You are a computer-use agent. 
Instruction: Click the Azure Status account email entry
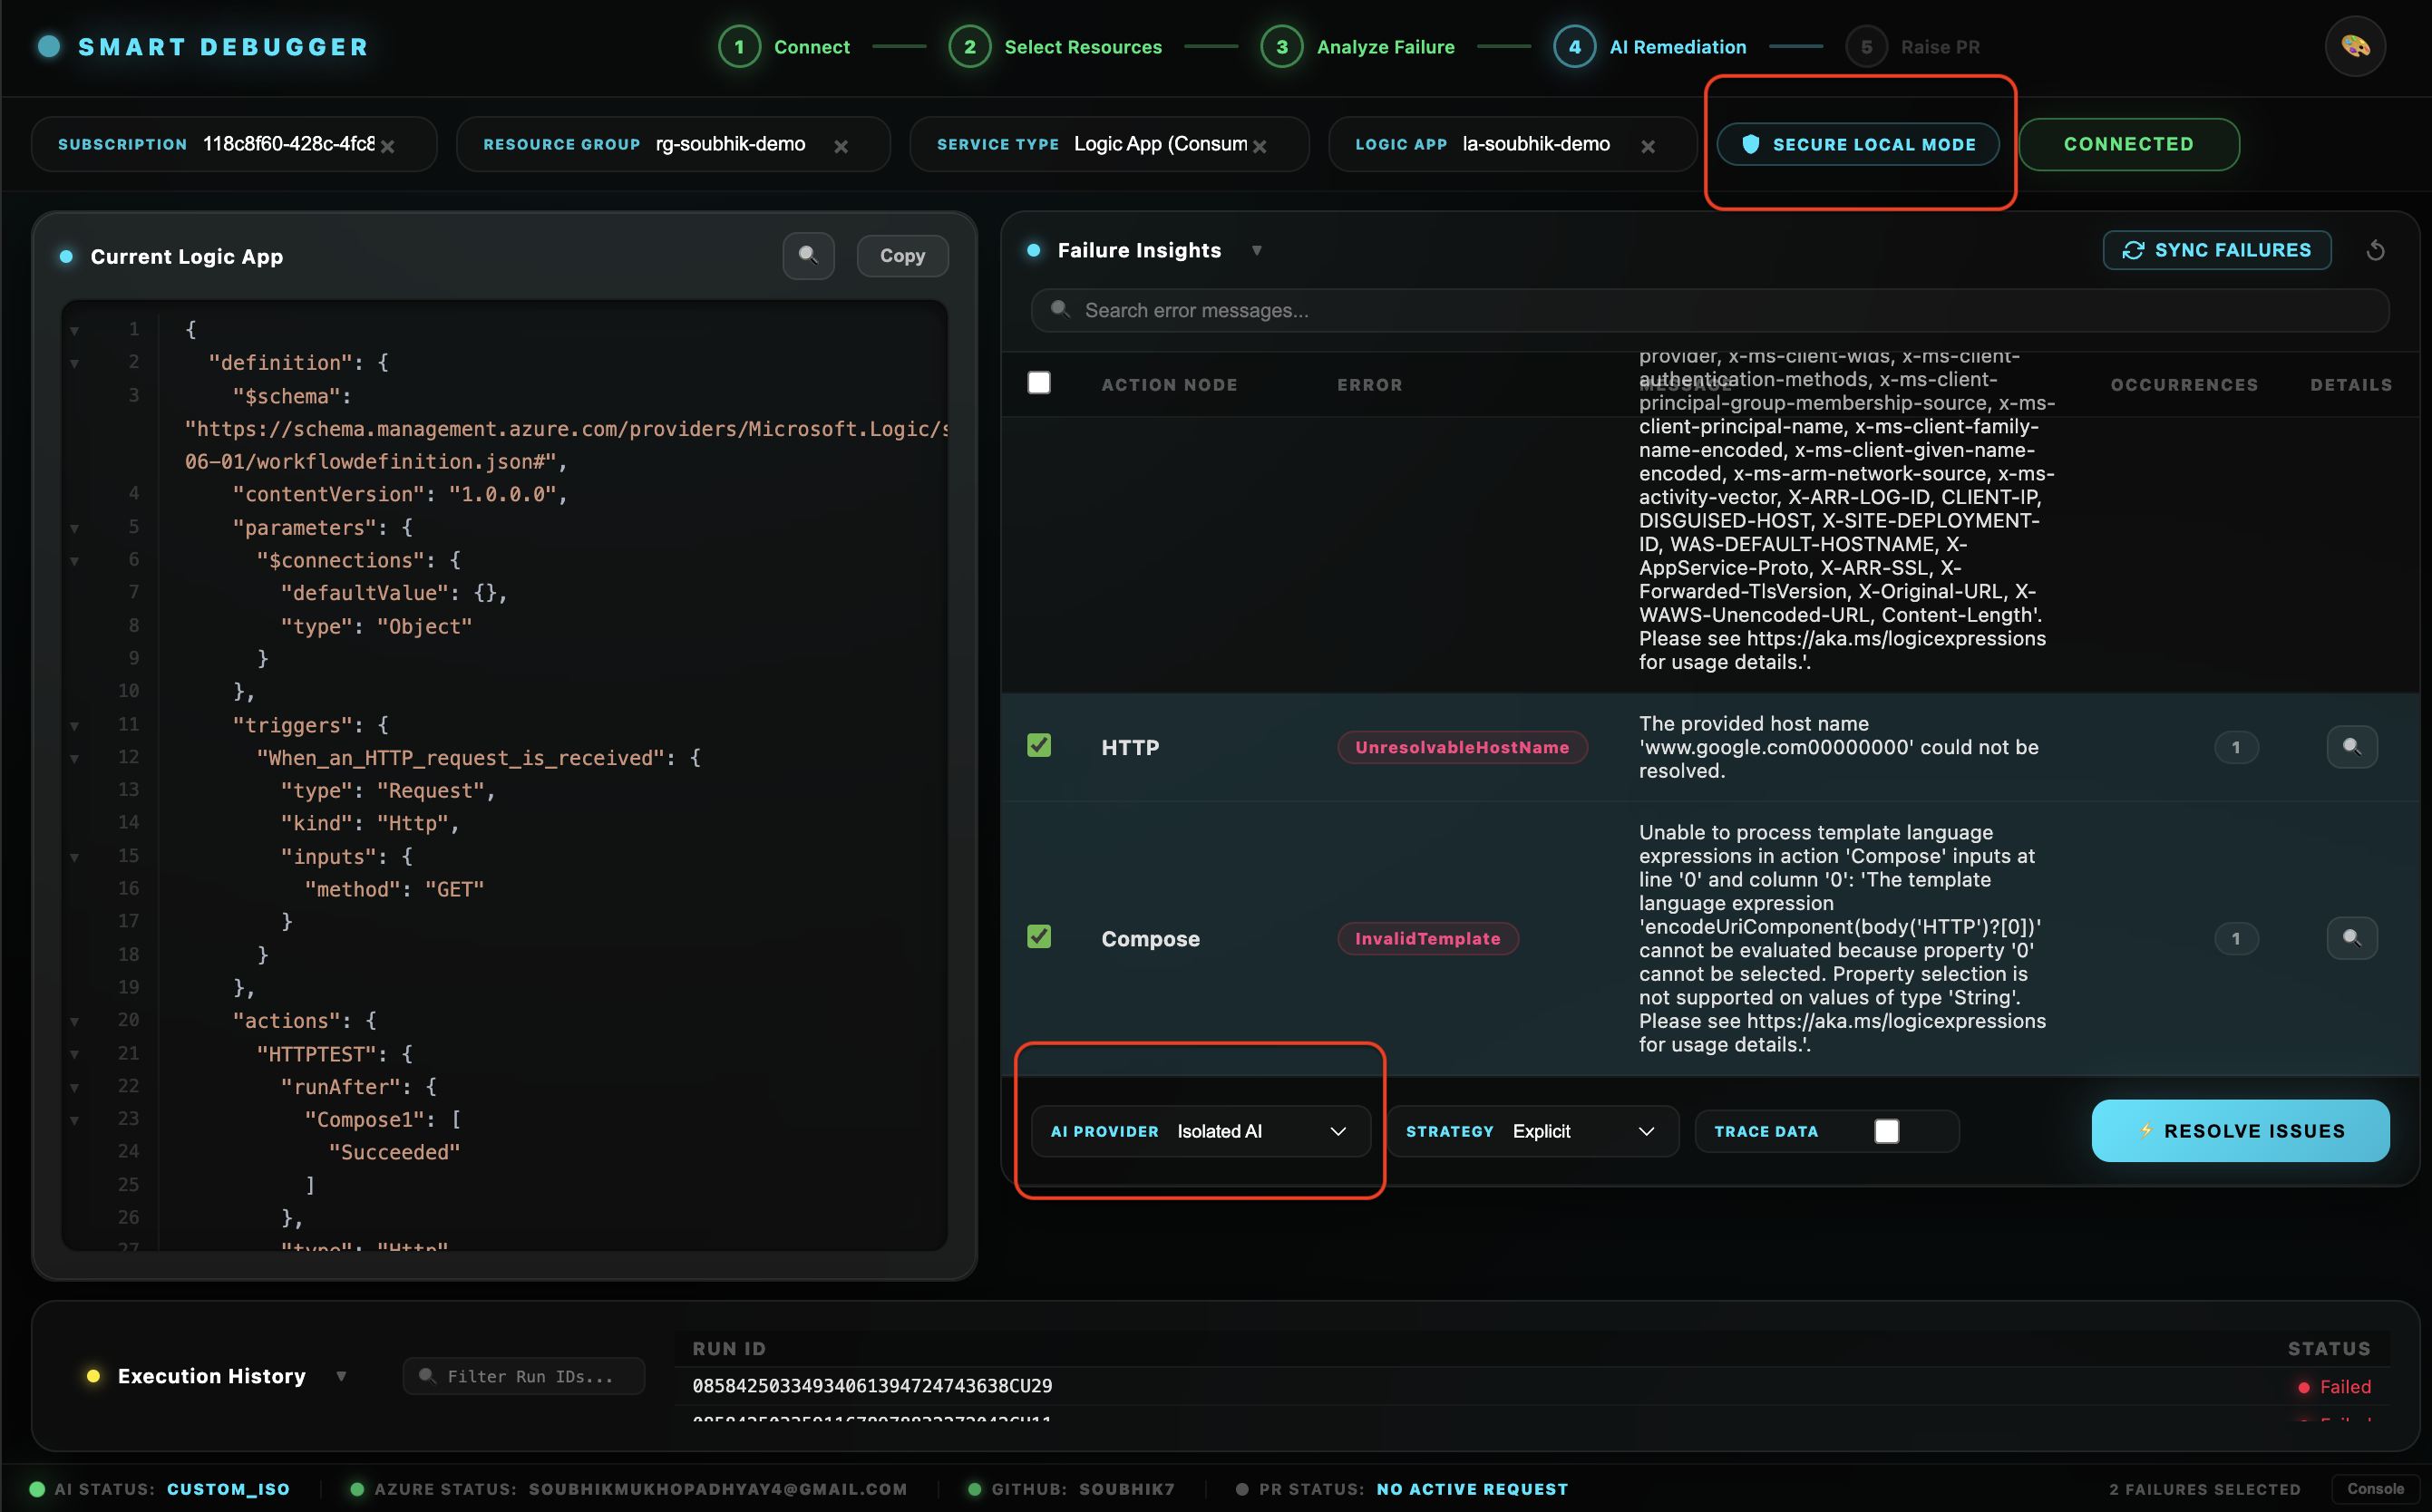pos(628,1489)
